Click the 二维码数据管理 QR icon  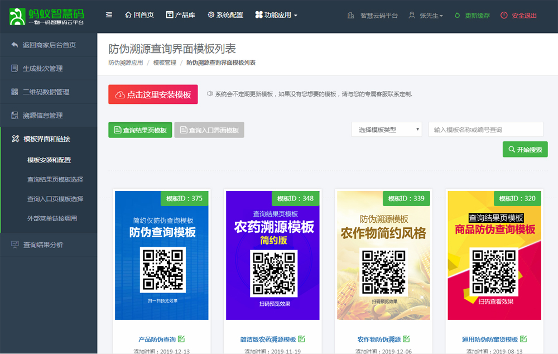click(x=15, y=92)
